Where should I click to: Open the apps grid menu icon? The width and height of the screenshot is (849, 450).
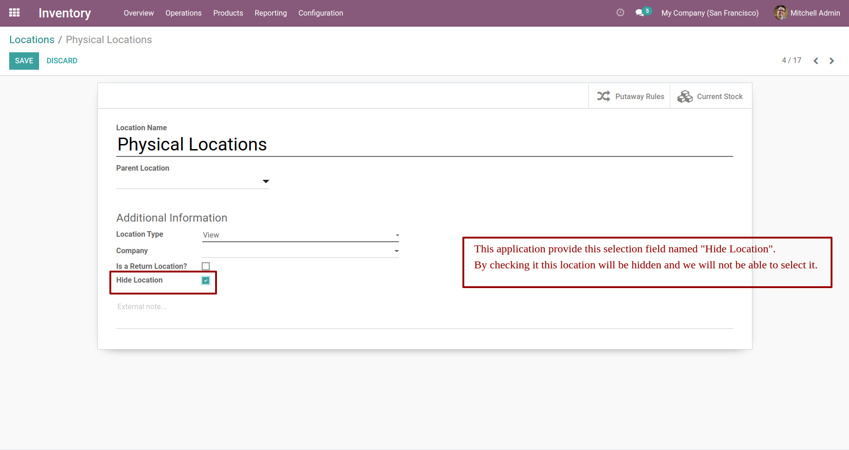click(14, 13)
